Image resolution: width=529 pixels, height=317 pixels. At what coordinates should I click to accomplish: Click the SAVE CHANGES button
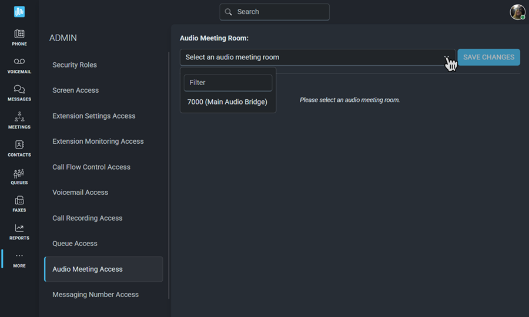pos(488,58)
